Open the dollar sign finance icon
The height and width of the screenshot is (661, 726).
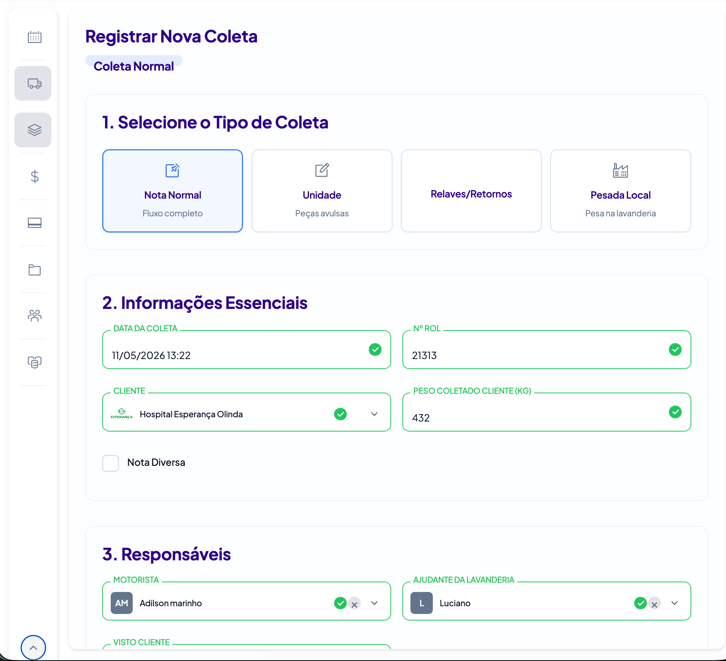click(34, 177)
